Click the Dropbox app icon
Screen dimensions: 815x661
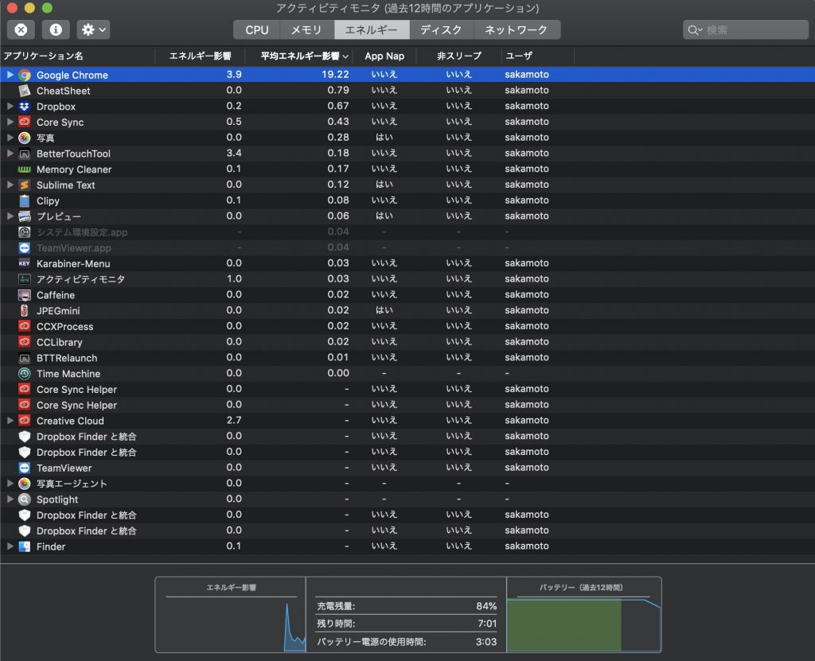tap(25, 106)
